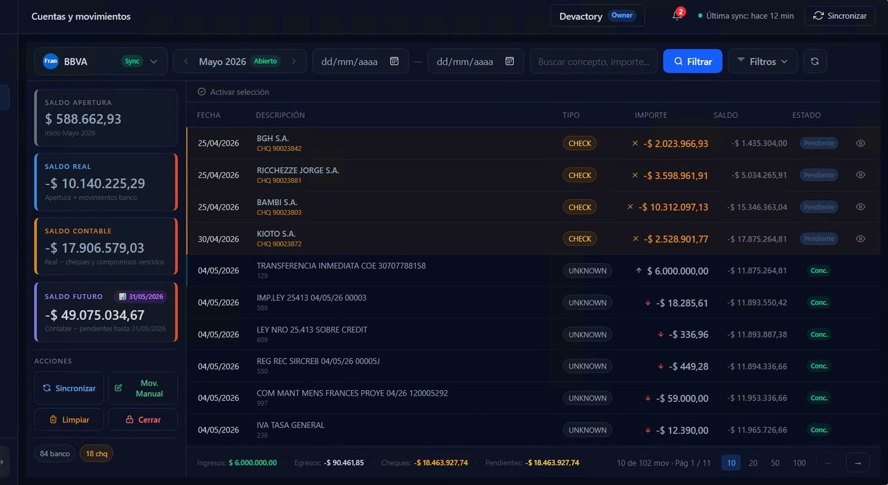
Task: Go to previous month arrow before Mayo 2026
Action: click(x=186, y=61)
